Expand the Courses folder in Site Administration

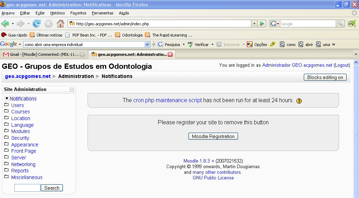tap(6, 111)
